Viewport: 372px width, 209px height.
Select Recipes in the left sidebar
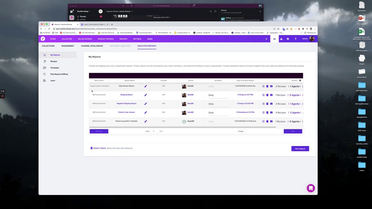point(54,61)
